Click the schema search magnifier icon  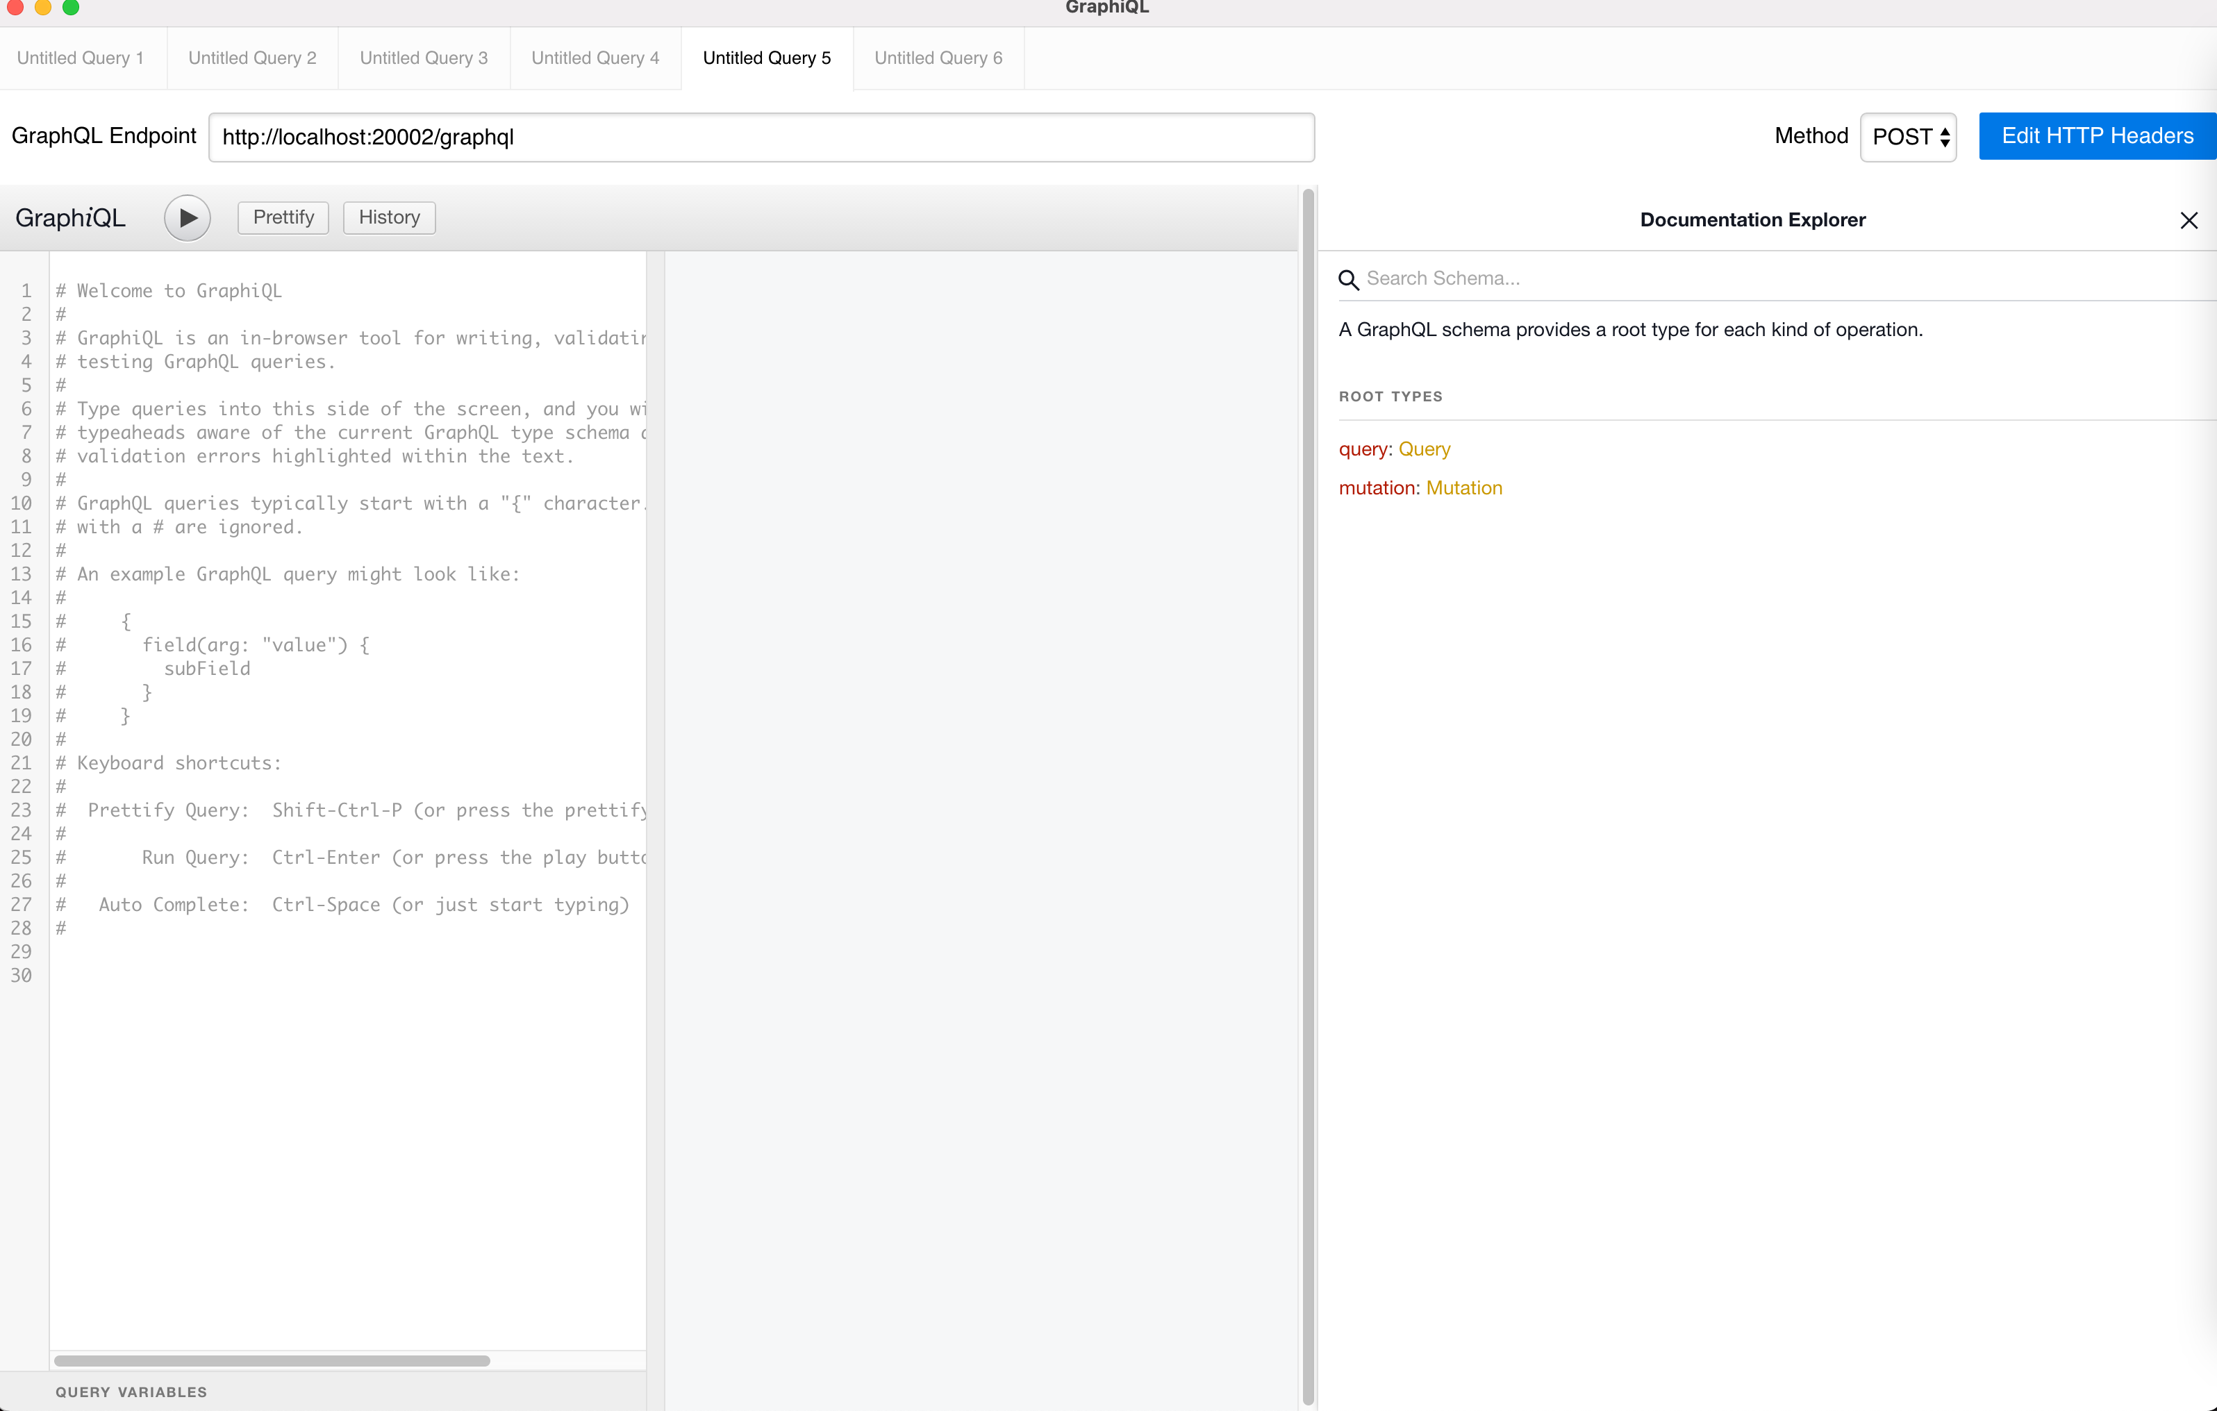[1348, 279]
